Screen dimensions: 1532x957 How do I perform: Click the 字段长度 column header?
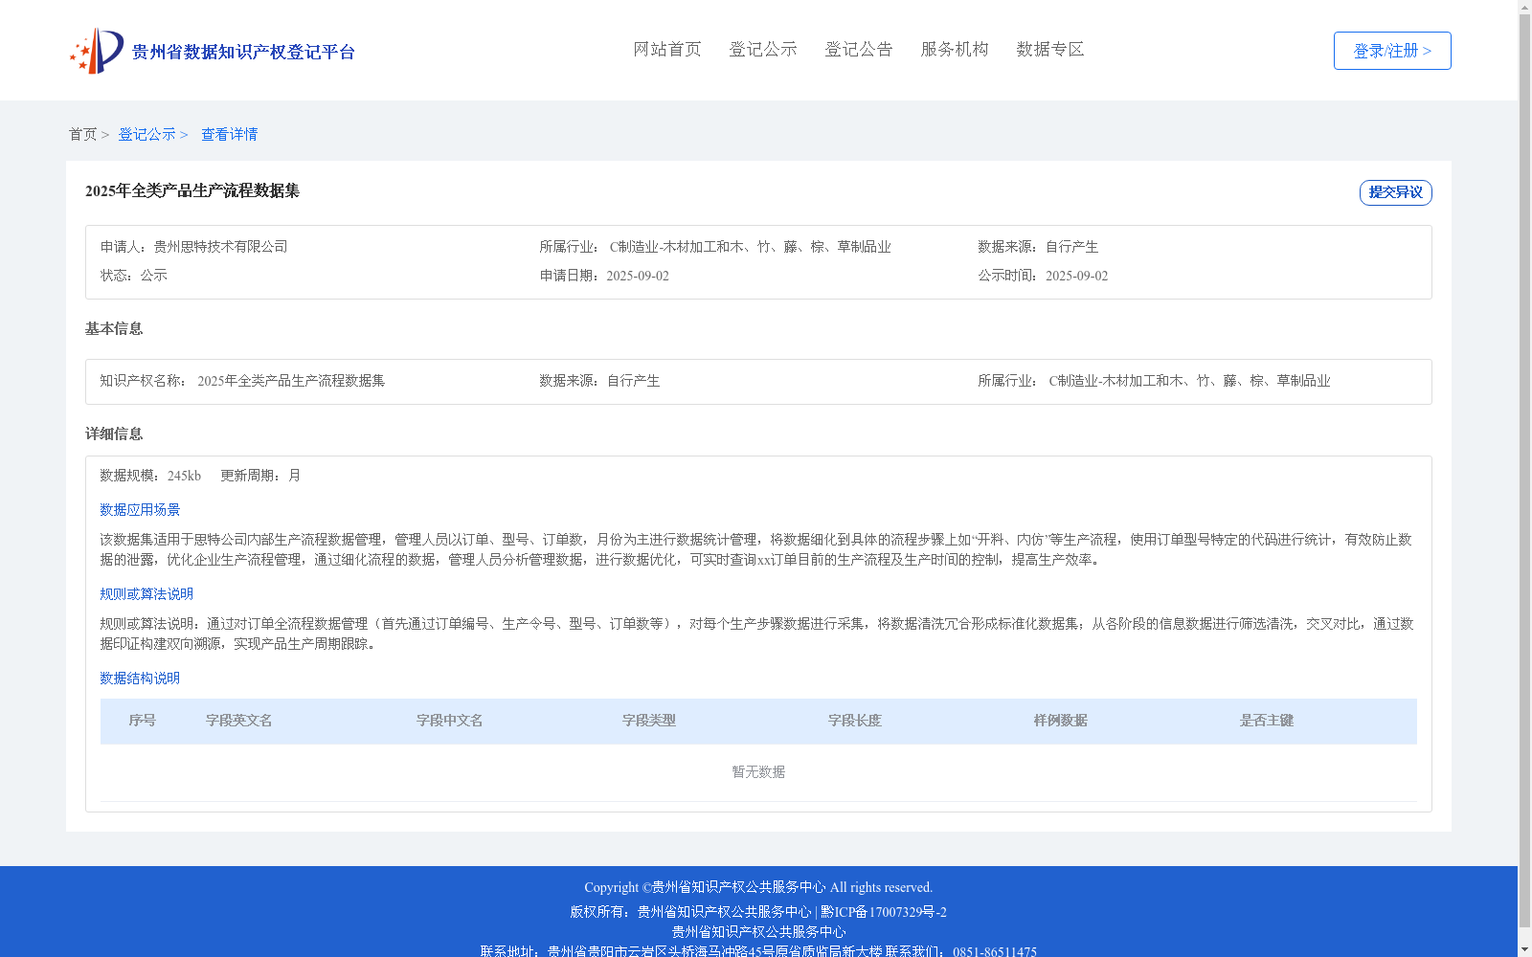point(855,721)
